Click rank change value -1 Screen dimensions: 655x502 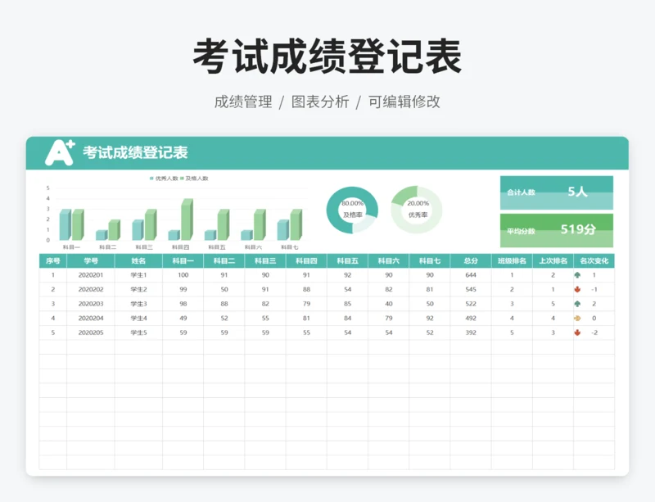[594, 289]
